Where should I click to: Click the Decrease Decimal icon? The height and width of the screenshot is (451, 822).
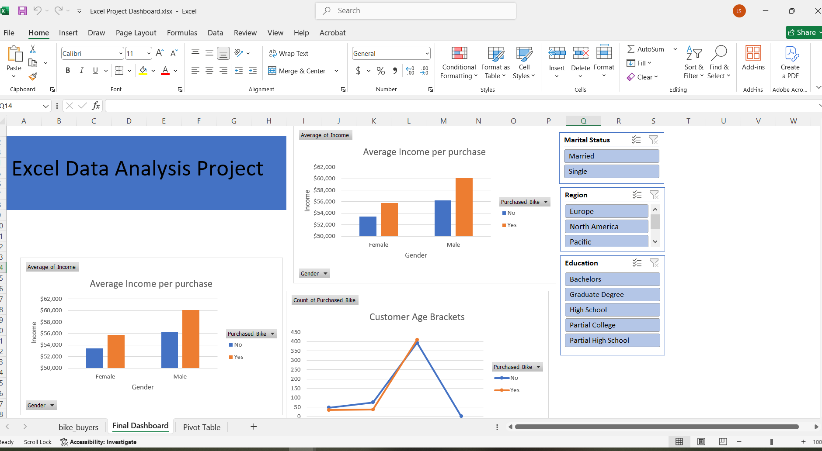coord(424,71)
